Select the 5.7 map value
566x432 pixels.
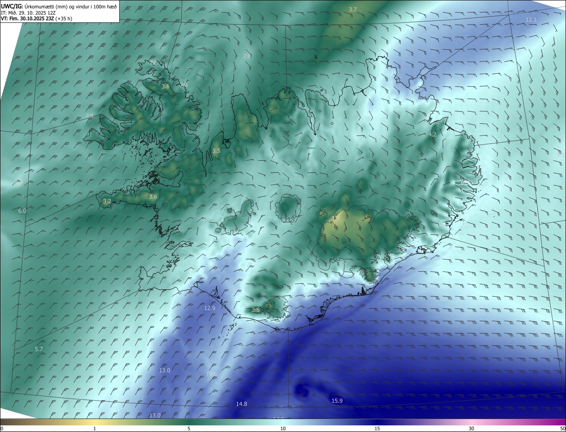[39, 349]
